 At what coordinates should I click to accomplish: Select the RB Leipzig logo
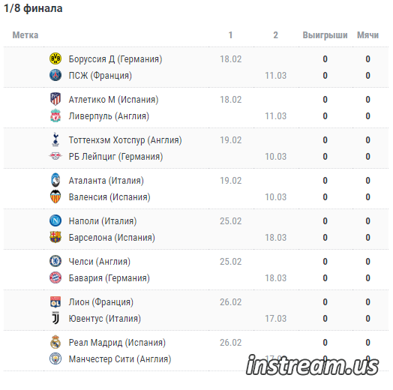pos(55,156)
